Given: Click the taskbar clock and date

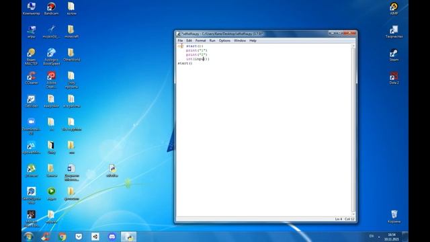Looking at the screenshot, I should (x=392, y=237).
